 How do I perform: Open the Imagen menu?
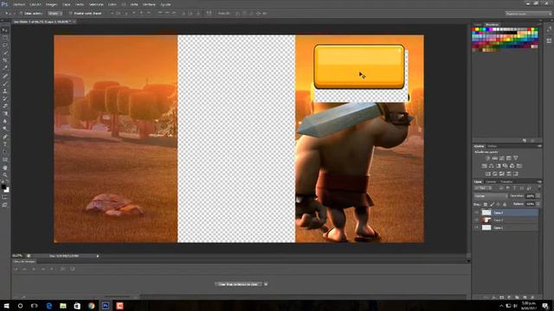(x=51, y=4)
